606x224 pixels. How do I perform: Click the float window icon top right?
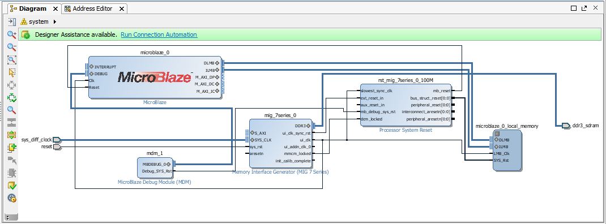584,8
